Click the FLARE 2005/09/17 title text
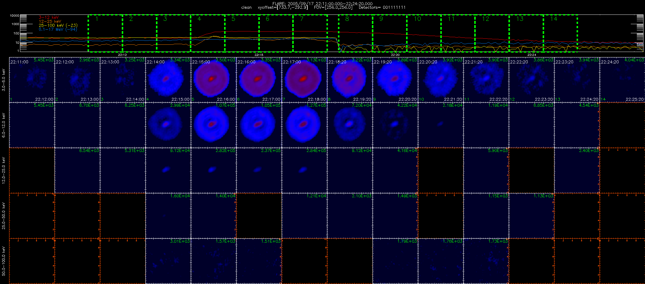 click(322, 4)
